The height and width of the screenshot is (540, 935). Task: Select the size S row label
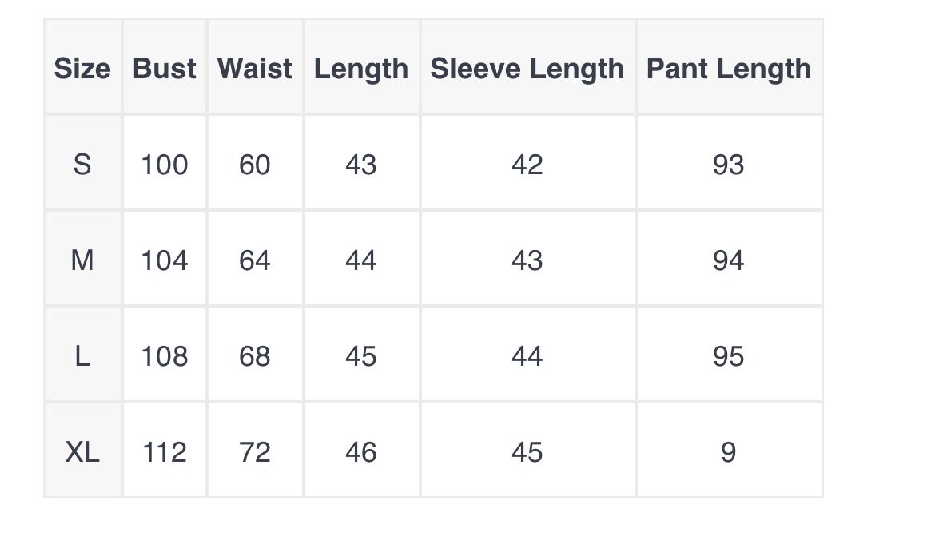[x=82, y=164]
